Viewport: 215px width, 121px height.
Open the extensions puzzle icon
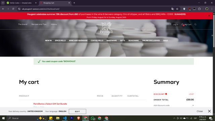pyautogui.click(x=199, y=9)
